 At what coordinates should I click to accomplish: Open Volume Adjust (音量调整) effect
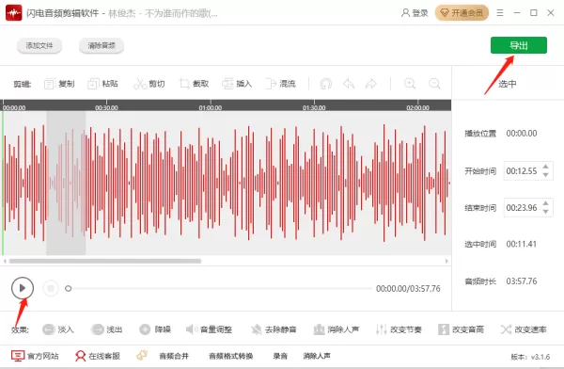coord(209,329)
